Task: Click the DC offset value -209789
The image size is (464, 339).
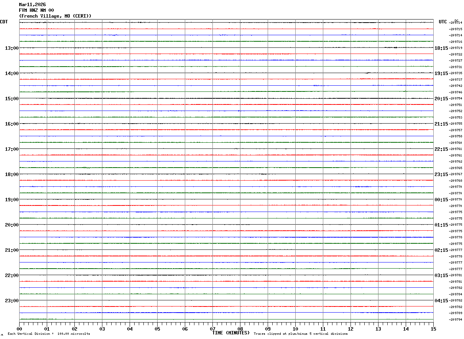Action: pos(456,313)
